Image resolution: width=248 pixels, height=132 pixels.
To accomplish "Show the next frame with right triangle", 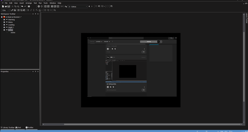I will point(92,6).
